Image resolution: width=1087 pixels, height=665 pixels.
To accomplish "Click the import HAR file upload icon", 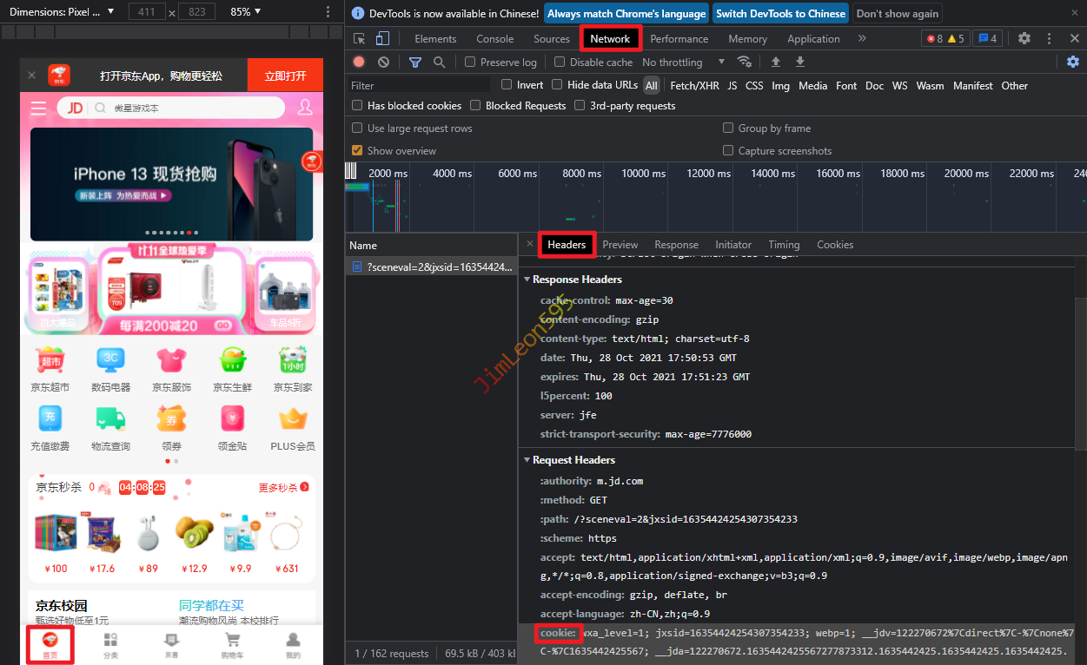I will click(776, 63).
